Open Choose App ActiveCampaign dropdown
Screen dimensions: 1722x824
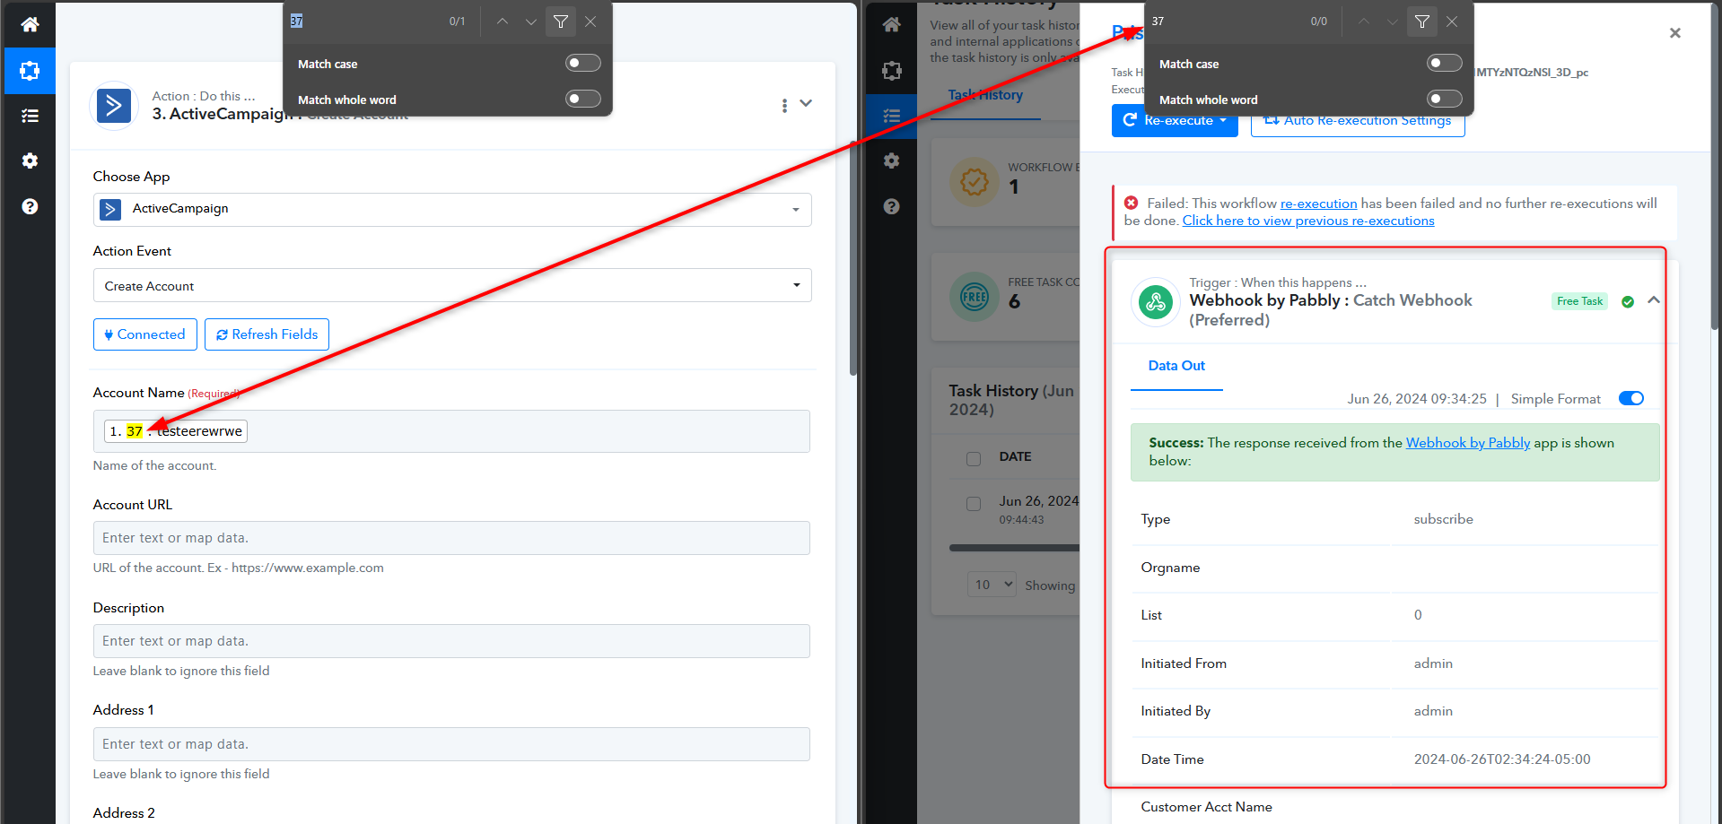tap(452, 209)
